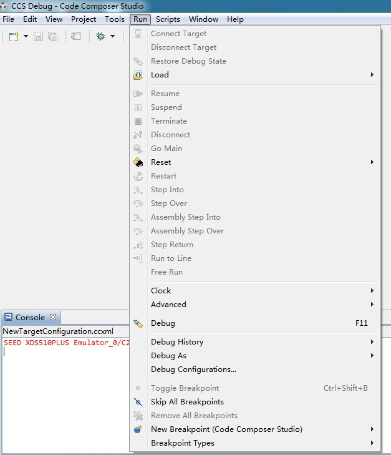This screenshot has height=455, width=391.
Task: Expand New Breakpoint (Code Composer Studio) arrow
Action: [372, 429]
